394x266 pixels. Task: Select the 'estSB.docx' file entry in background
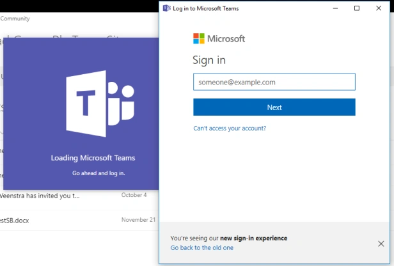(14, 221)
